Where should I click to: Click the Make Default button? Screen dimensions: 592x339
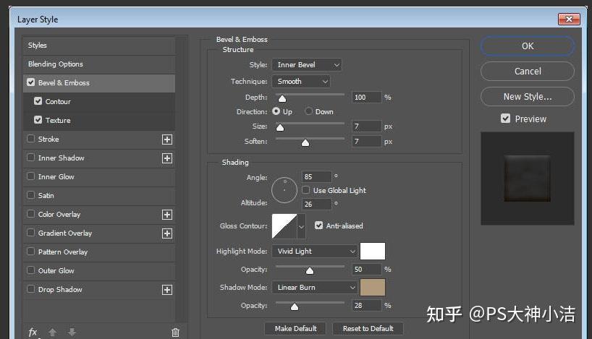[x=295, y=328]
